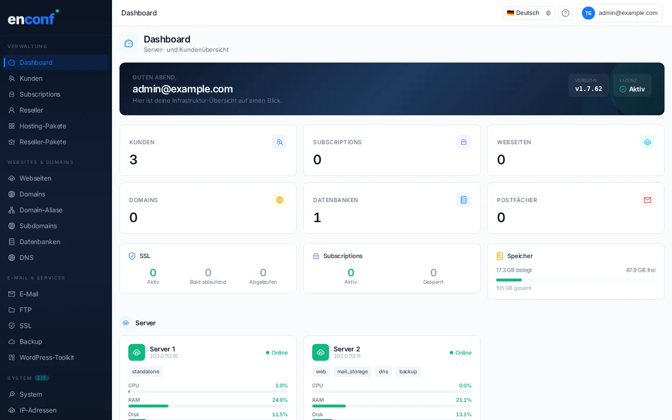Click the standalone tag on Server 1
This screenshot has width=672, height=420.
pos(146,371)
